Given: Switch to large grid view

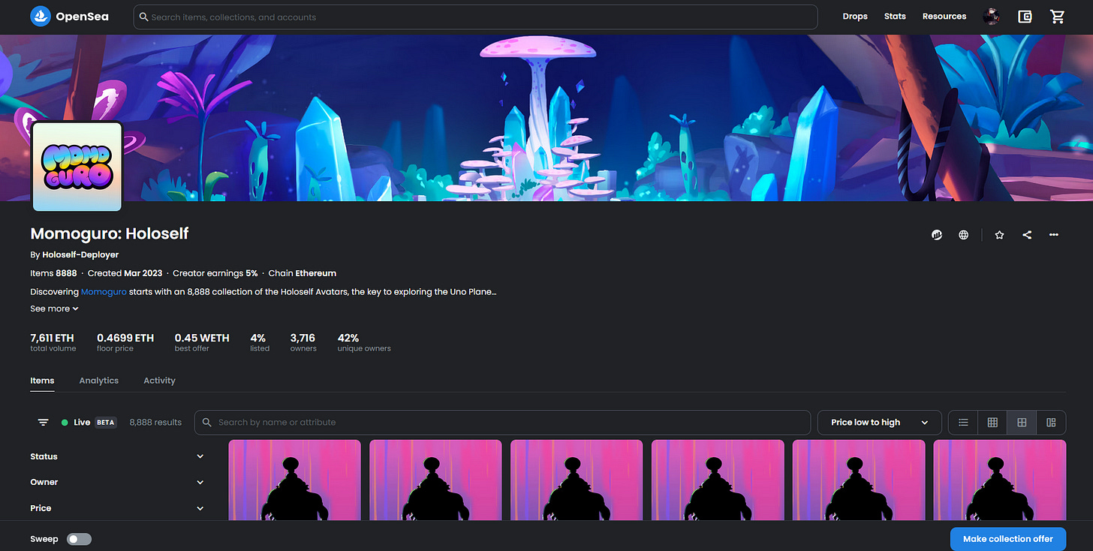Looking at the screenshot, I should [x=1022, y=423].
